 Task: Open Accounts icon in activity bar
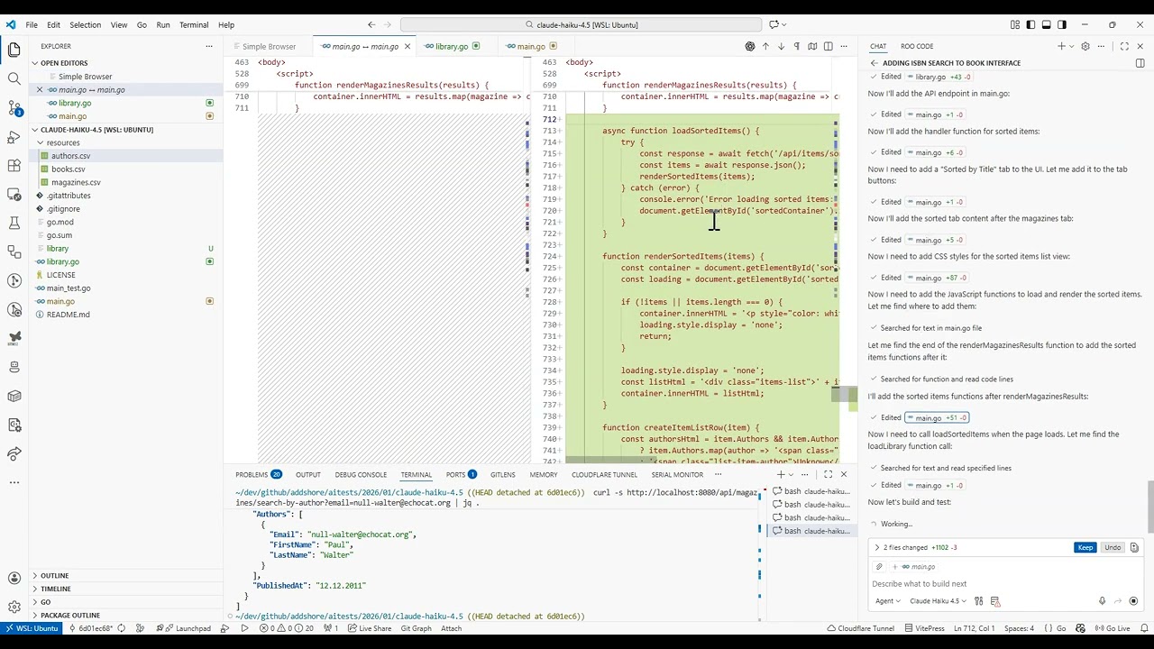(14, 579)
